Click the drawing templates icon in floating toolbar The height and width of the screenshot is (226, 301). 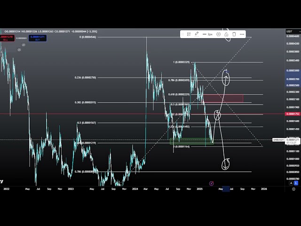click(189, 34)
